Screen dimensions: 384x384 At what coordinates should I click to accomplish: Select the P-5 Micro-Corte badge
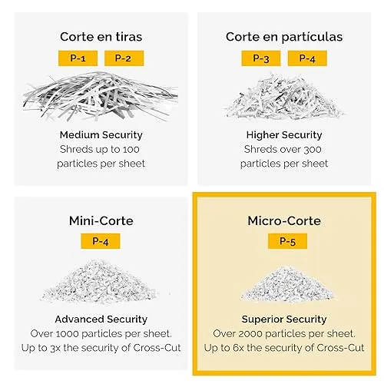pos(287,241)
